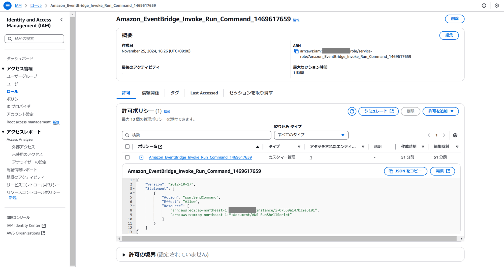Open サービスコントロールポリシー in sidebar

(33, 185)
